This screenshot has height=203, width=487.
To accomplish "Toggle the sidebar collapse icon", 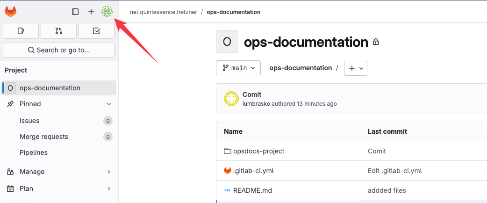I will [75, 12].
